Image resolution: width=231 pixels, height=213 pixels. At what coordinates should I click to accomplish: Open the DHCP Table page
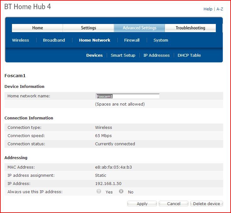[x=189, y=55]
